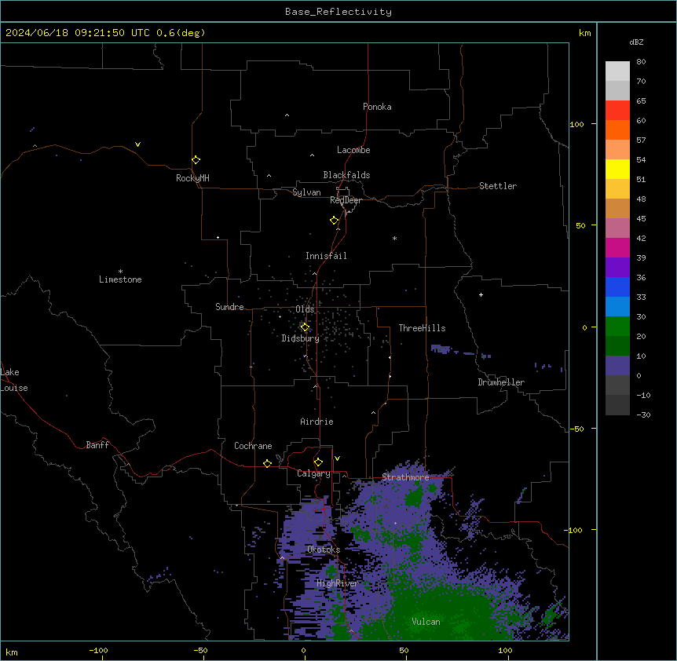Click the yellow marker south of RedDeer
Viewport: 677px width, 661px height.
334,221
